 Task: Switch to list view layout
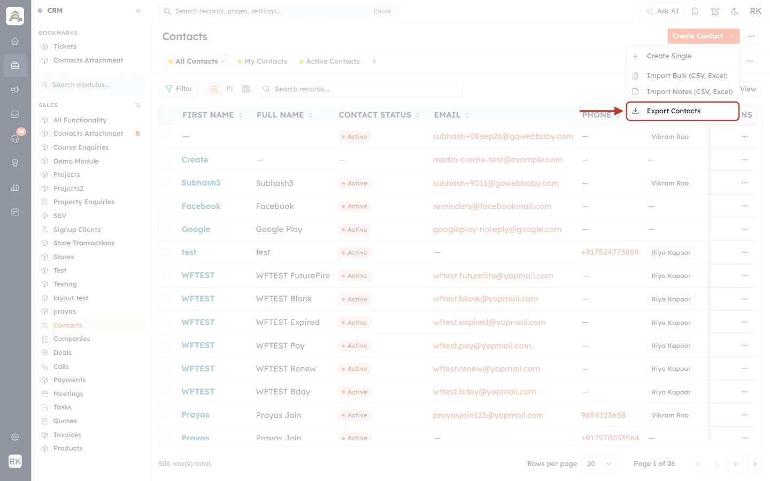click(214, 89)
